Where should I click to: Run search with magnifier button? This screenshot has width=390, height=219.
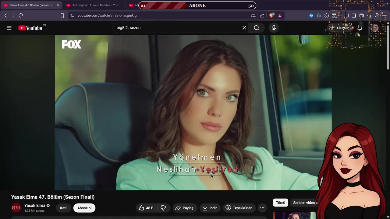[x=257, y=28]
